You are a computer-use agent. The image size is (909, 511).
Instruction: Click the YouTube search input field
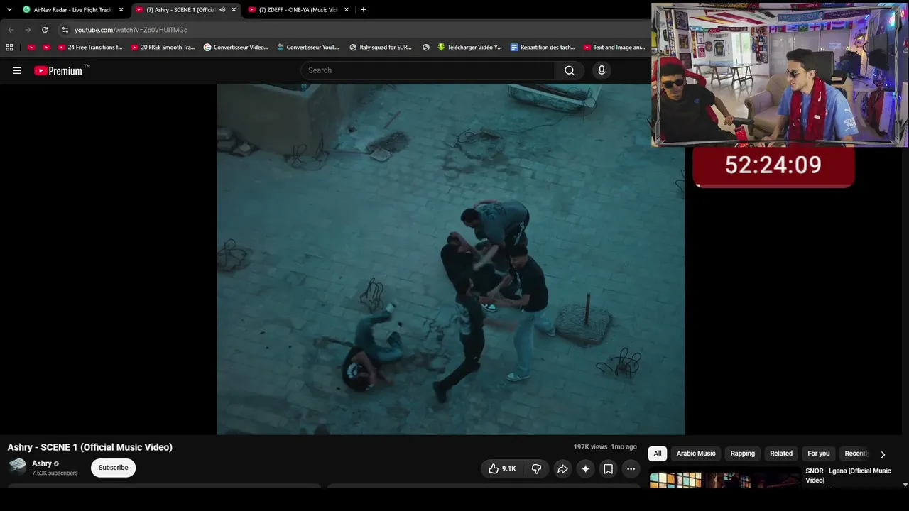428,70
